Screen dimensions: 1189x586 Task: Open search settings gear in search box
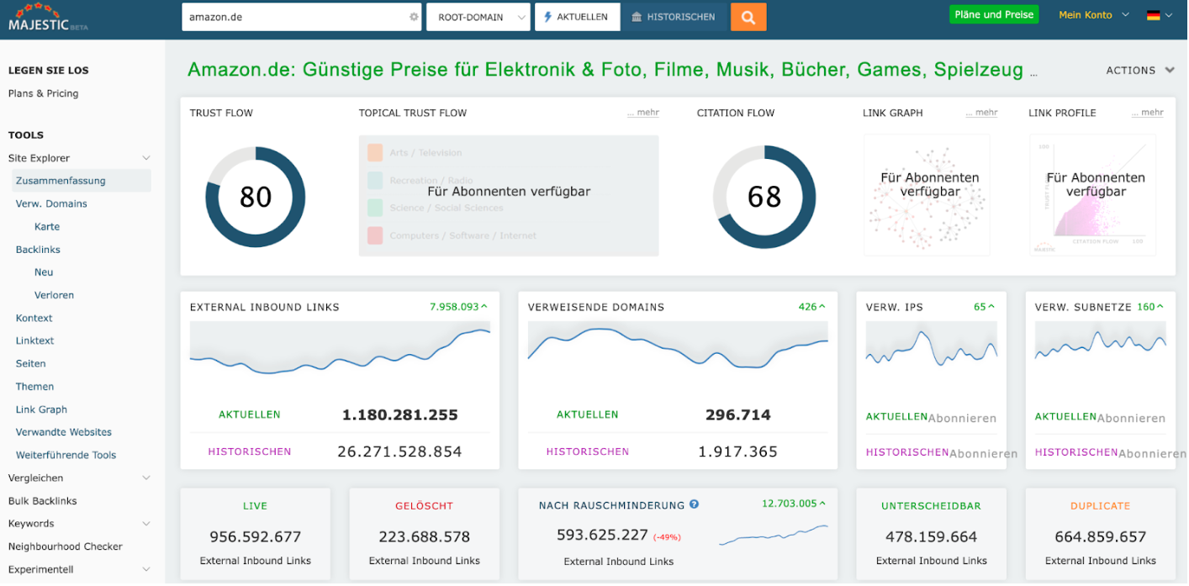pos(414,17)
